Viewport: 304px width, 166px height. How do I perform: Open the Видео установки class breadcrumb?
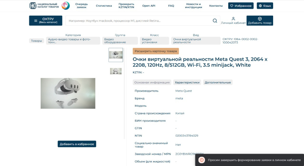pyautogui.click(x=154, y=41)
